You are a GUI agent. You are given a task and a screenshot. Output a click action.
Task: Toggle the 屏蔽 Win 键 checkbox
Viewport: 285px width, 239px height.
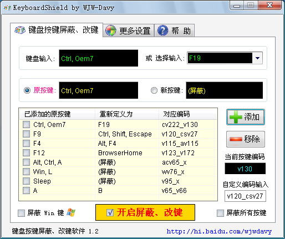click(21, 213)
